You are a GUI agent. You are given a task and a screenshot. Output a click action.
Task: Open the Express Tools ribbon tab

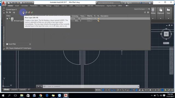(111, 6)
